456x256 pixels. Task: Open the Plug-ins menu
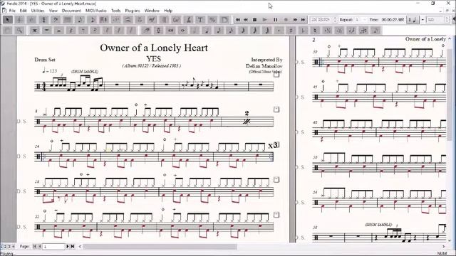point(133,11)
